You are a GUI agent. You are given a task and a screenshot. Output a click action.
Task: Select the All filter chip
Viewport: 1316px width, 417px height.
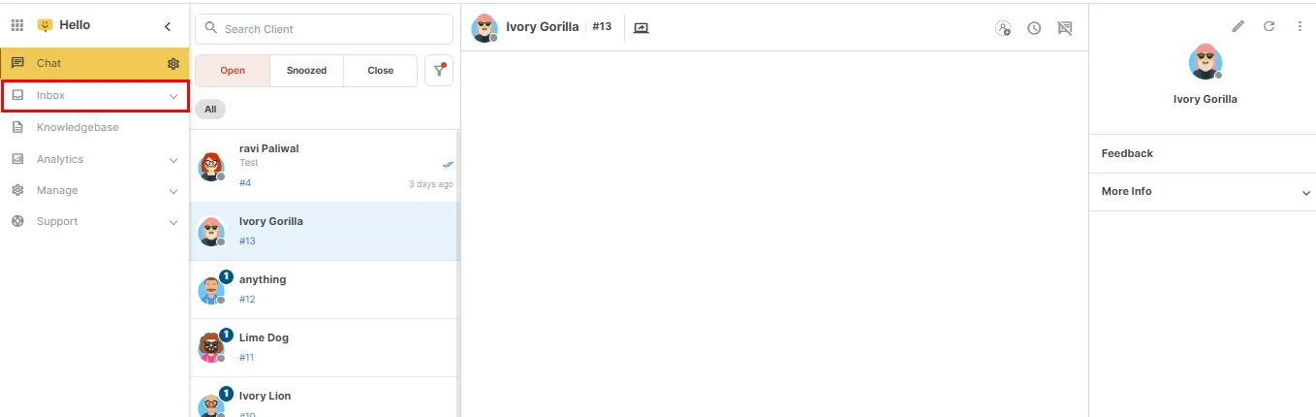click(210, 109)
